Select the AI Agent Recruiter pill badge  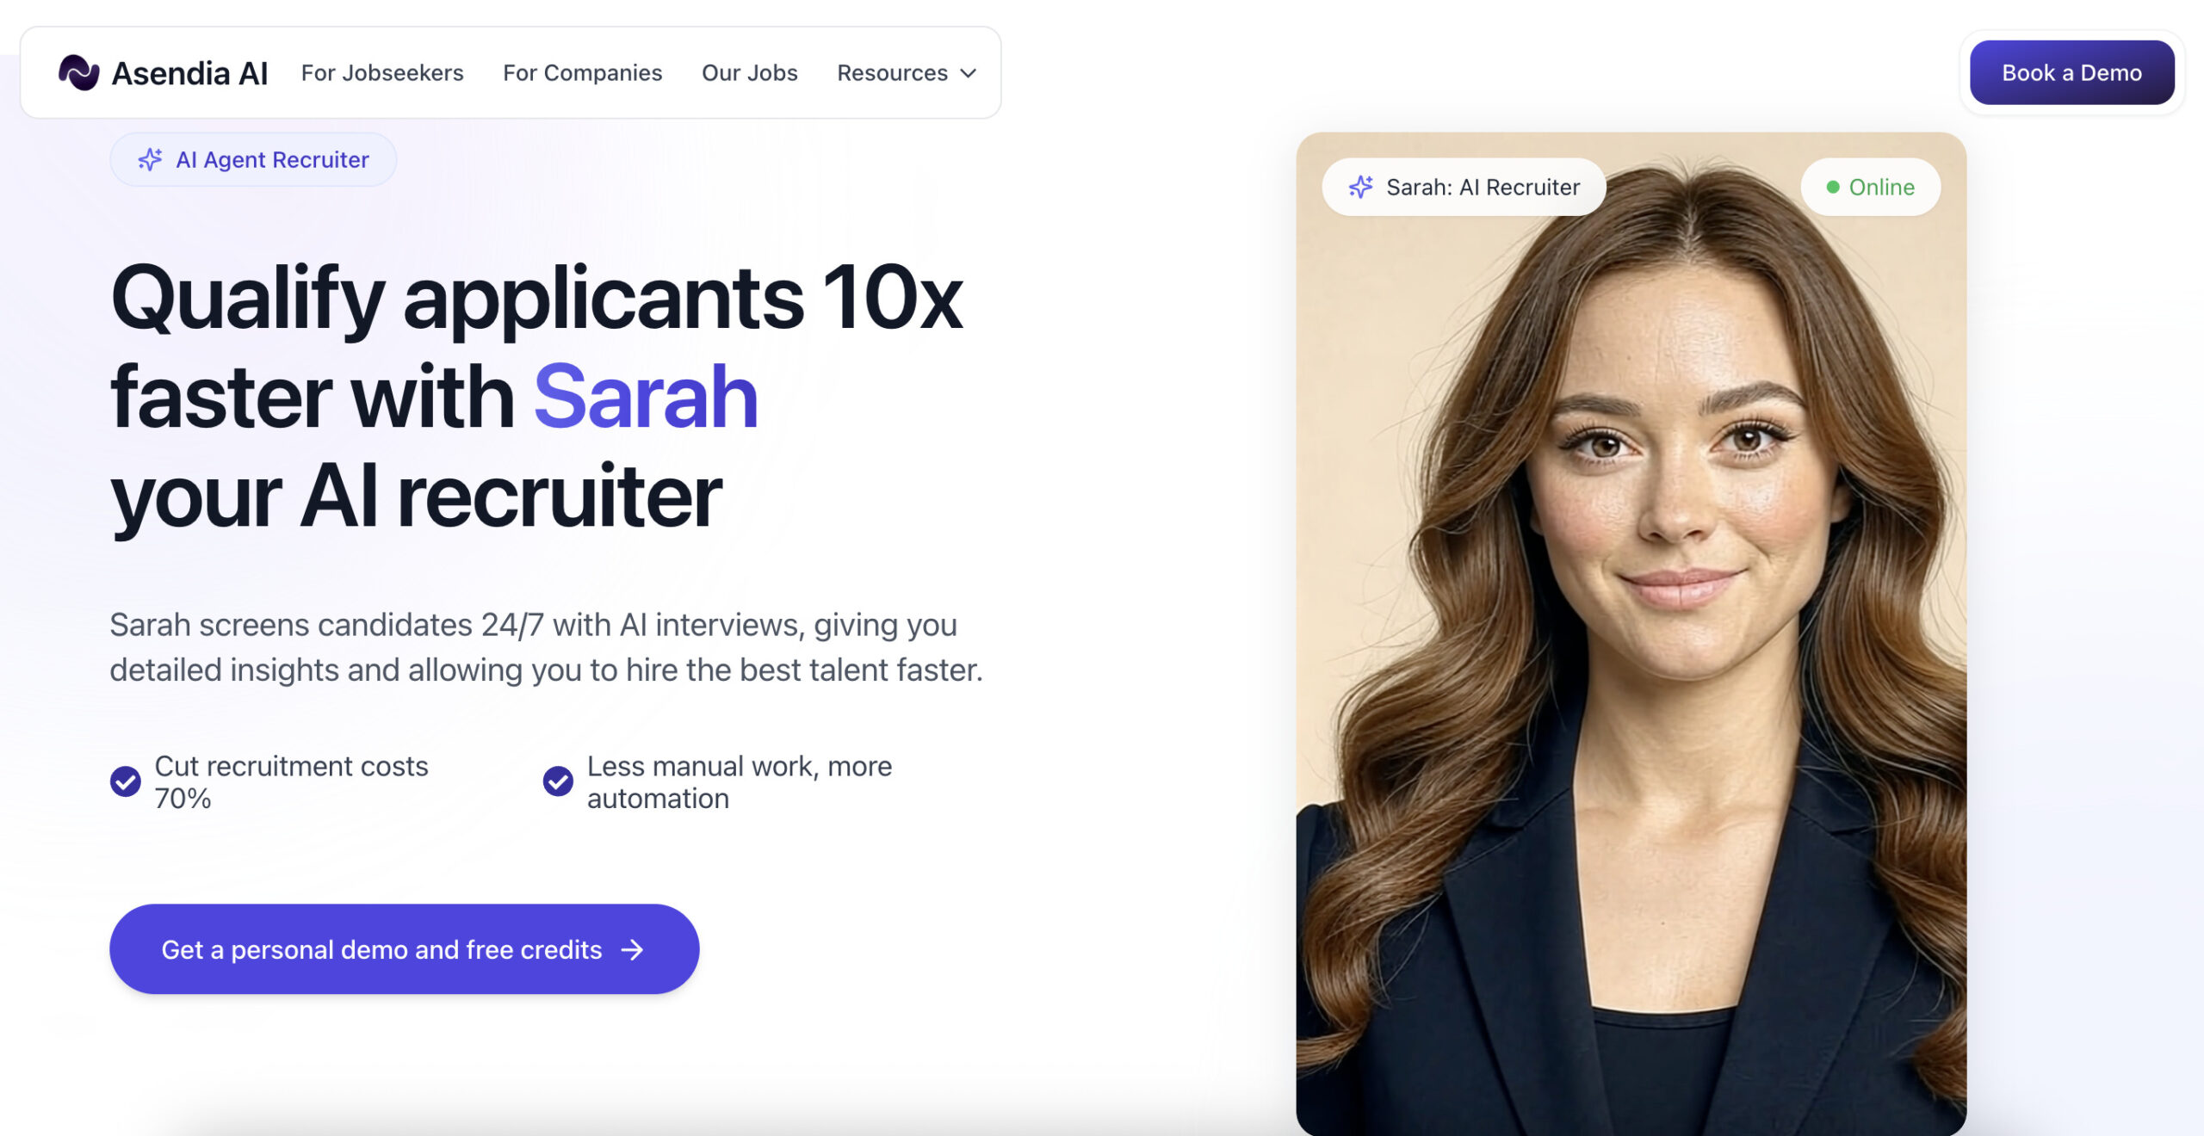click(253, 159)
